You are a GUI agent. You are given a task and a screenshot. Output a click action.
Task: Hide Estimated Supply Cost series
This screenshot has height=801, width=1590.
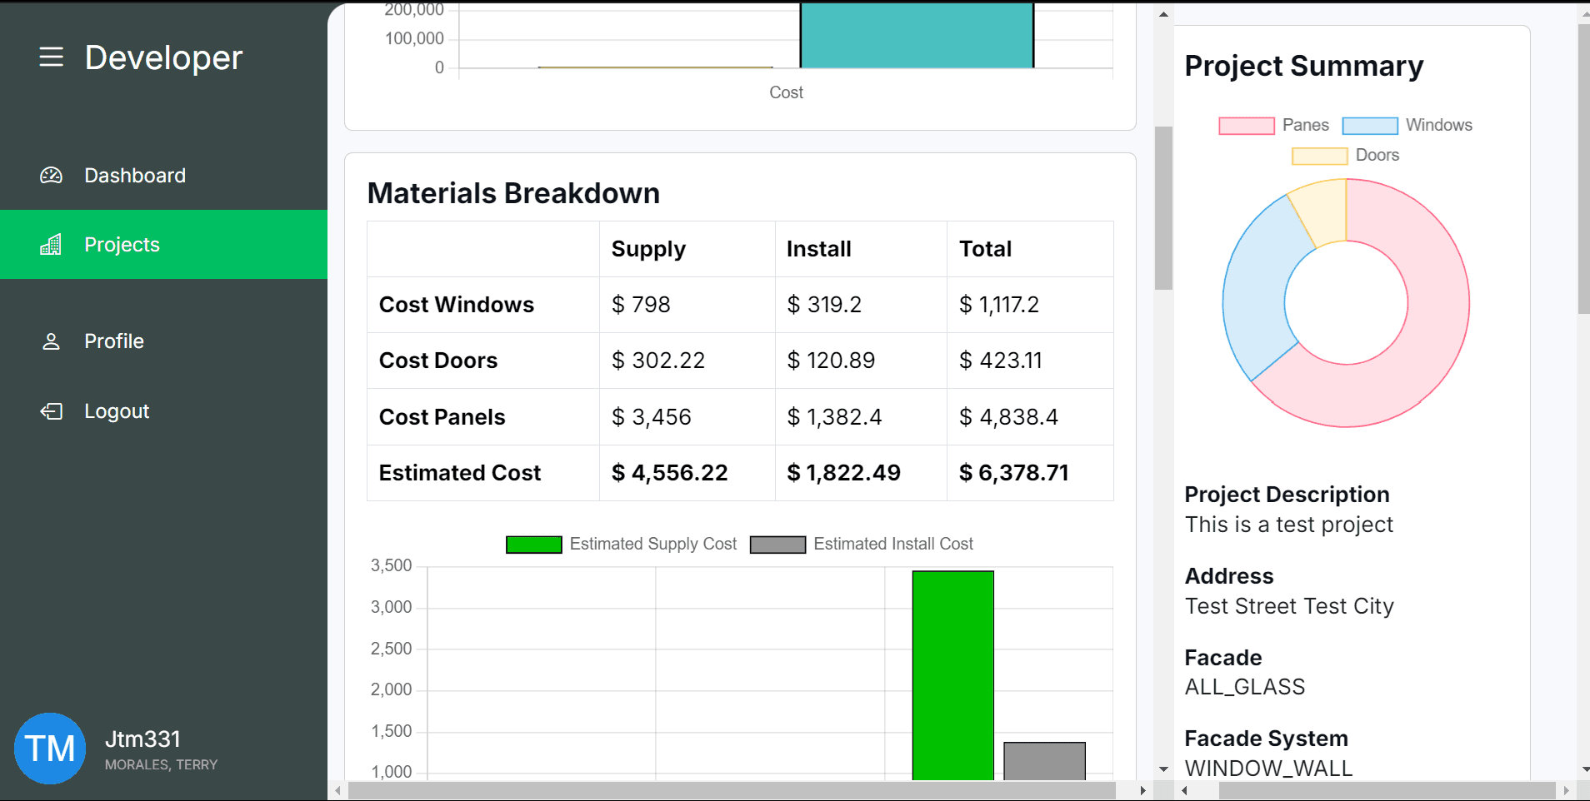point(621,545)
